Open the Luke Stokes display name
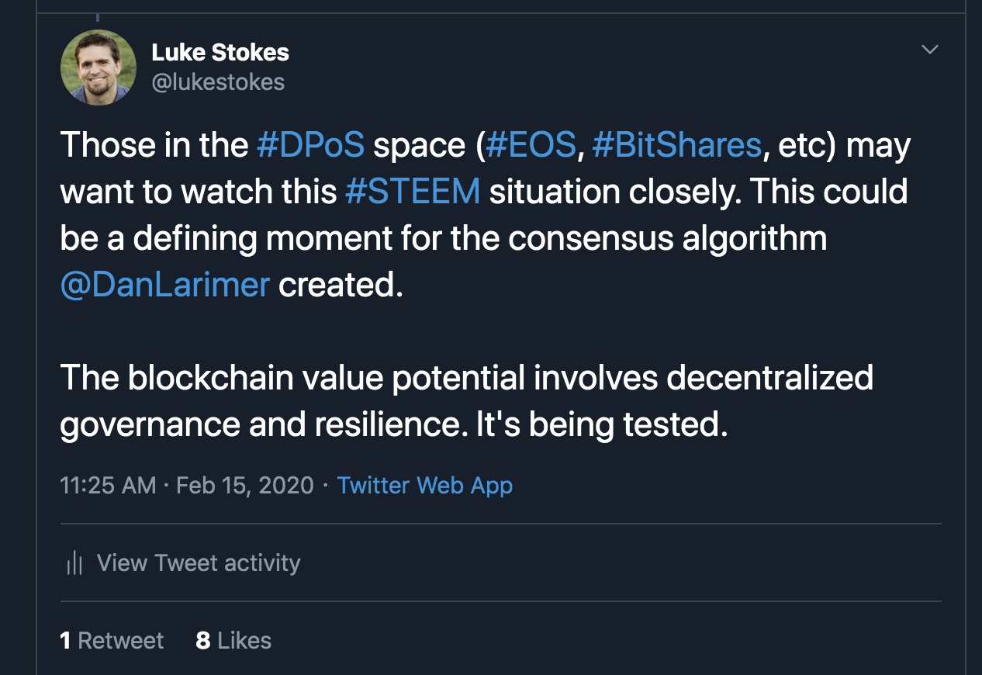This screenshot has width=982, height=675. (220, 53)
